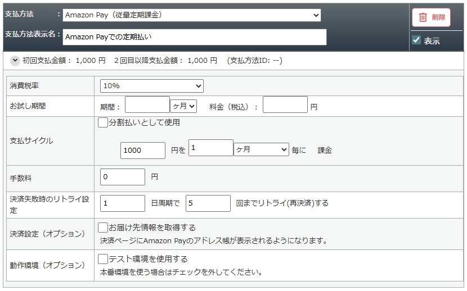Open the trial period ヶ月 unit dropdown
This screenshot has width=467, height=291.
click(183, 106)
